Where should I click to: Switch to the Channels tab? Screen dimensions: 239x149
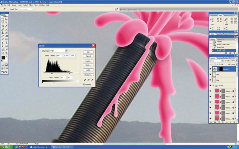220,58
